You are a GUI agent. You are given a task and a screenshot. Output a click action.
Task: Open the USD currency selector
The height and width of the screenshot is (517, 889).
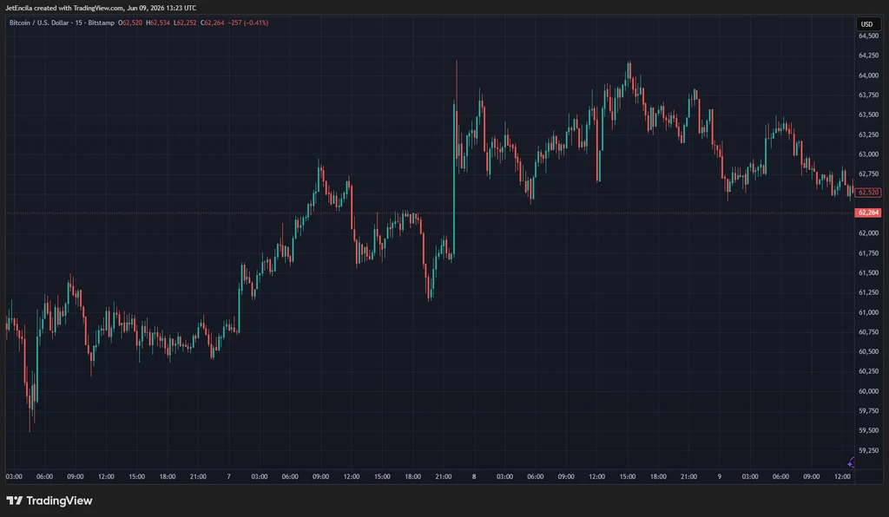(x=867, y=23)
